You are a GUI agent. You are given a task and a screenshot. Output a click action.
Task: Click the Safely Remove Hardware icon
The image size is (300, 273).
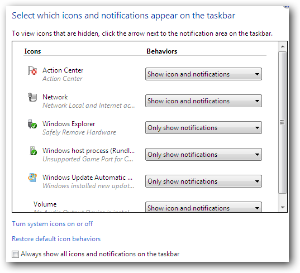tap(32, 124)
